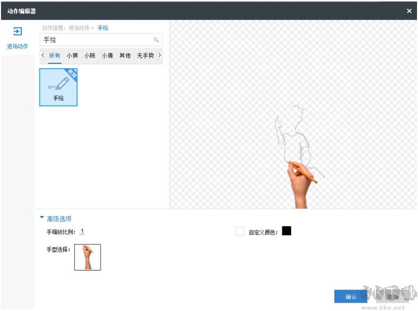Click the 进场动作 breadcrumb text
This screenshot has width=418, height=311.
(79, 28)
